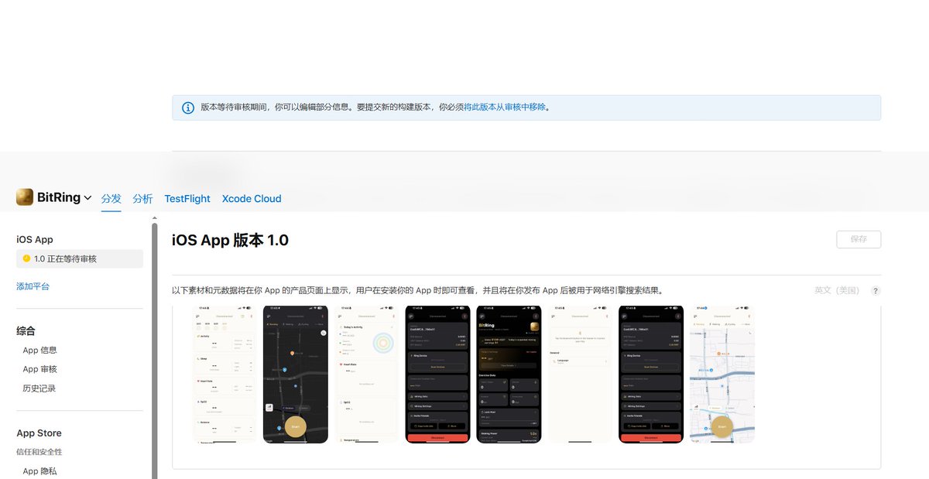Open the 英文（美国） language dropdown

837,291
